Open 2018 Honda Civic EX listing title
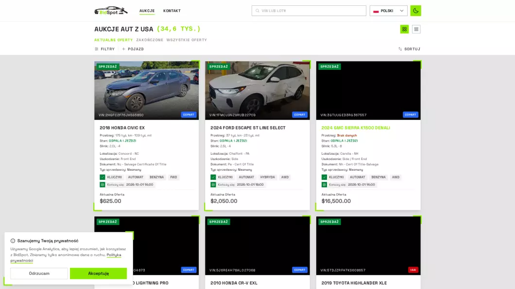The width and height of the screenshot is (515, 289). click(122, 128)
